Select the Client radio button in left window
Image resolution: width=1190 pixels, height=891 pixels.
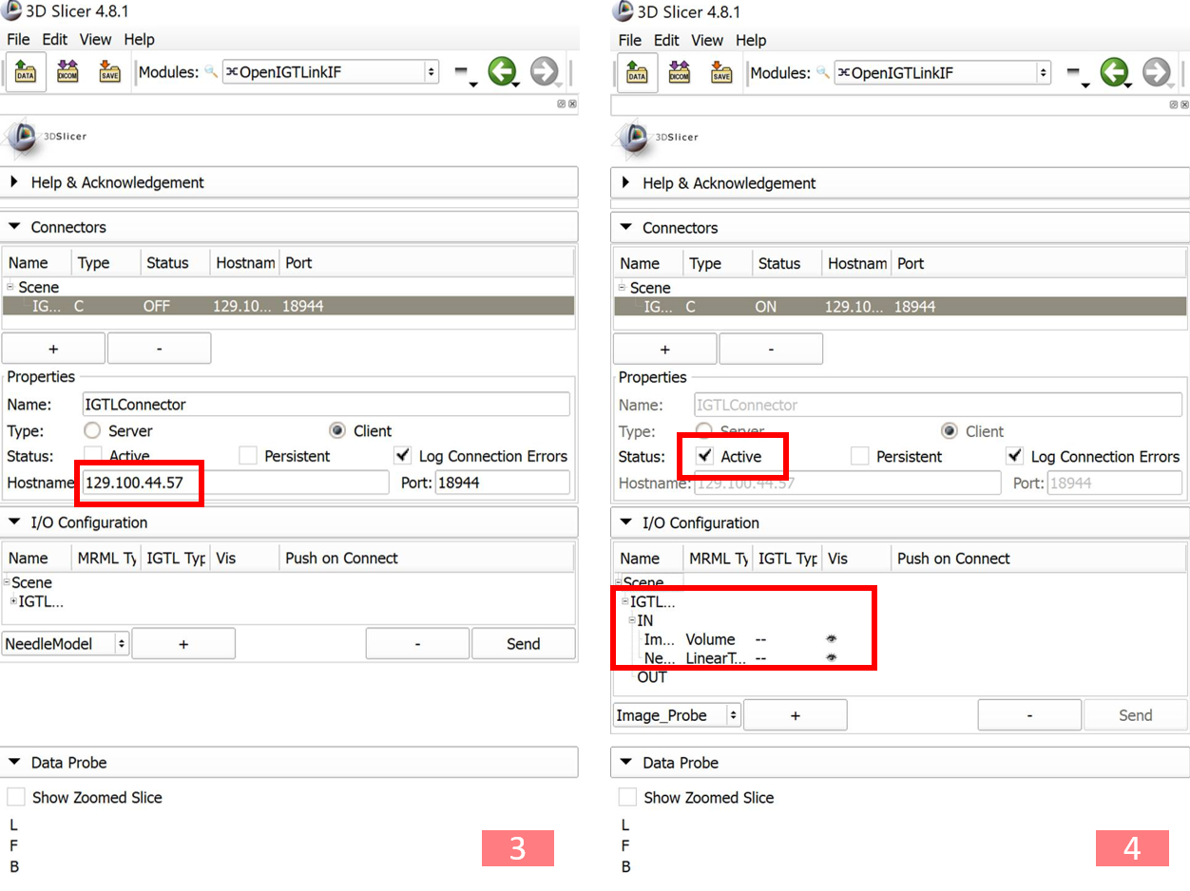click(336, 430)
